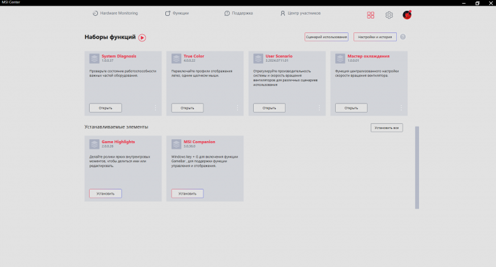
Task: Click the help question mark icon
Action: (403, 37)
